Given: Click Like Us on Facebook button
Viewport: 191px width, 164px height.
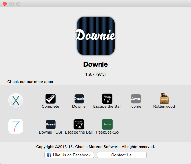Looking at the screenshot, I should tap(69, 155).
